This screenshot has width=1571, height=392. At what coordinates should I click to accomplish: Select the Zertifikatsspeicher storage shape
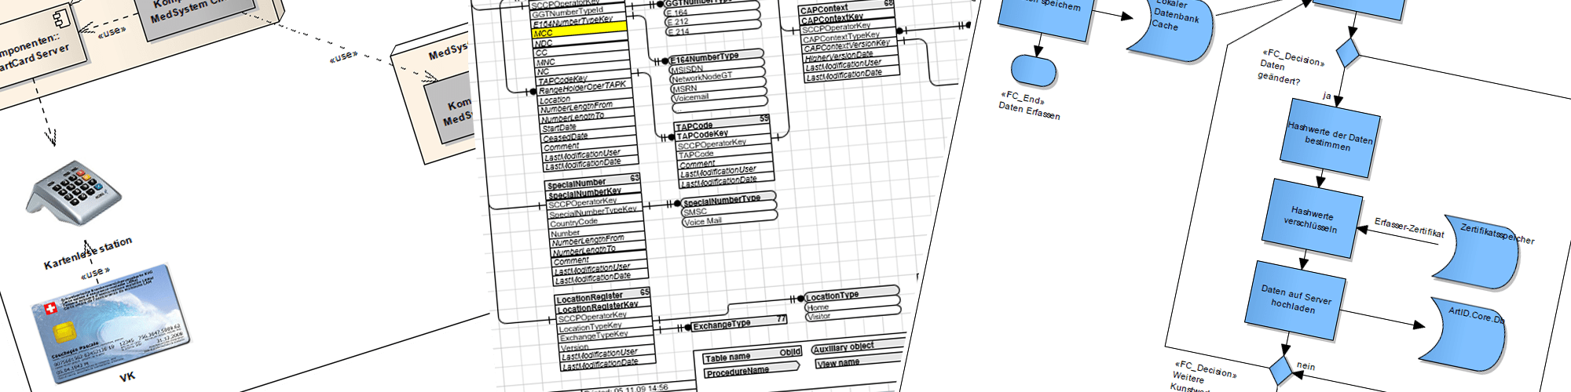[x=1483, y=252]
